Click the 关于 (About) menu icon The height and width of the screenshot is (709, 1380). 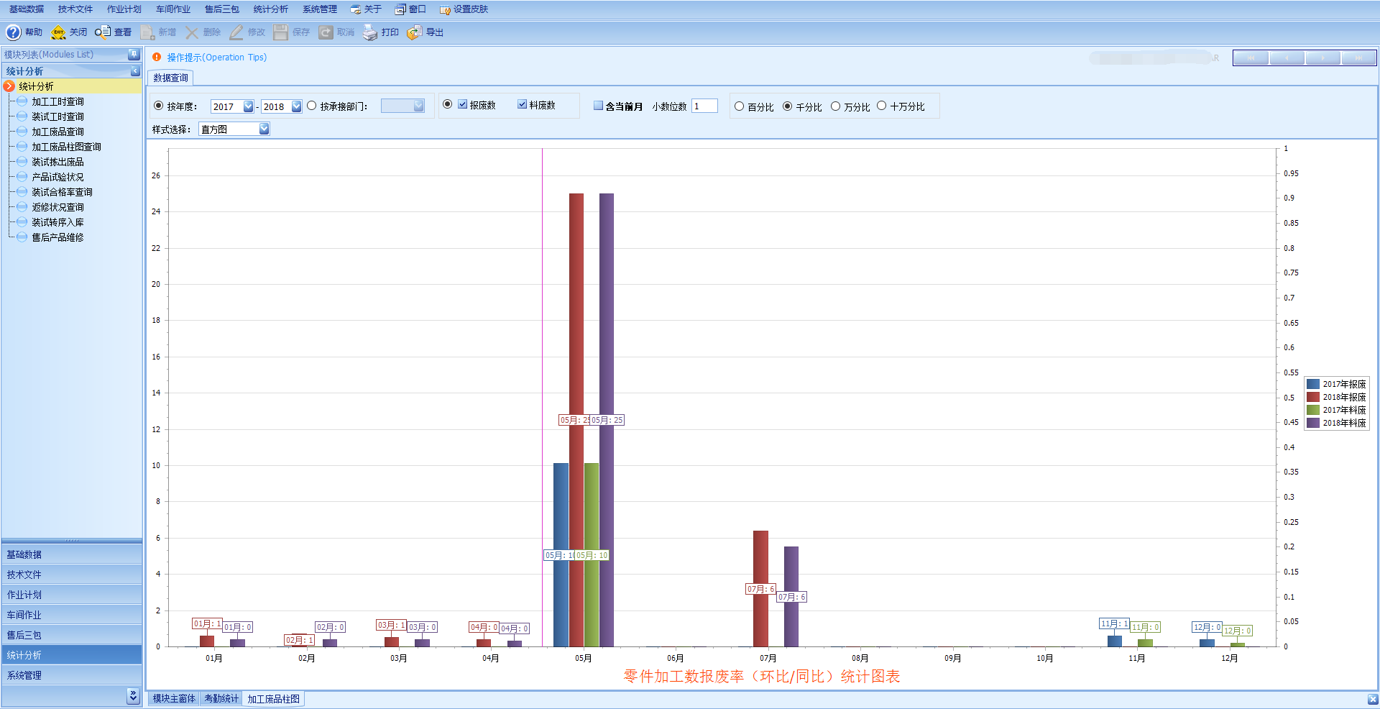point(356,9)
